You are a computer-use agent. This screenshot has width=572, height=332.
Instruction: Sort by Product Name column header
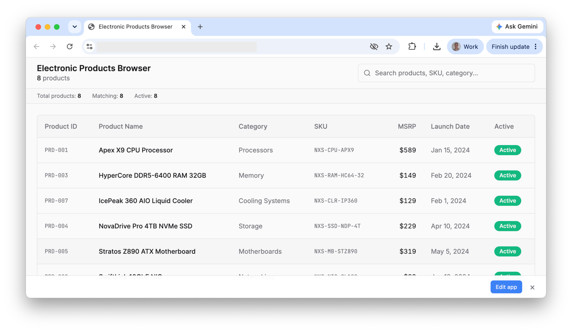point(120,126)
